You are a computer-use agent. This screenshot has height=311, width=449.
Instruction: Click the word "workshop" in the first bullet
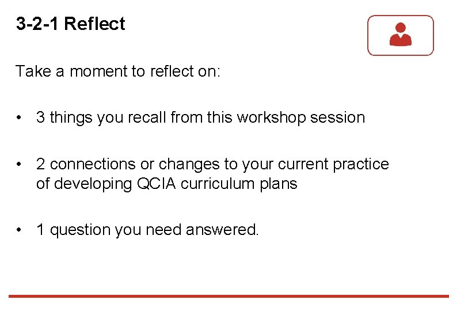pyautogui.click(x=272, y=117)
